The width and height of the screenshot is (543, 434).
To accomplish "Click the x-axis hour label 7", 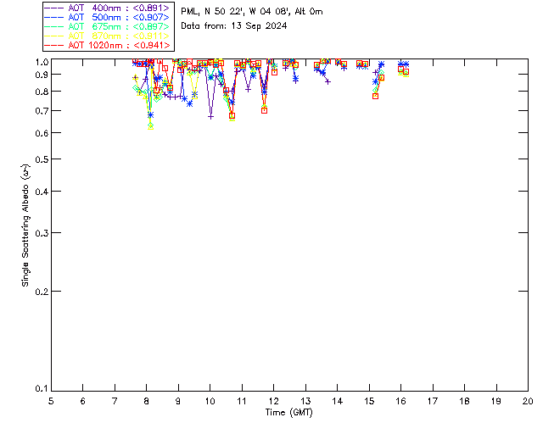I will coord(115,401).
